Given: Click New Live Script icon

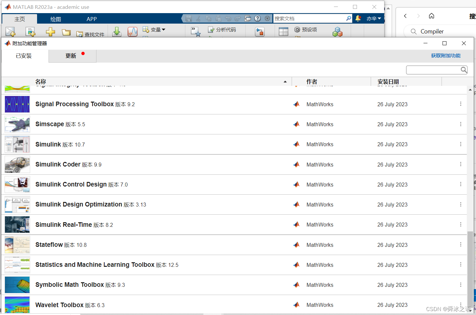Looking at the screenshot, I should pyautogui.click(x=30, y=32).
